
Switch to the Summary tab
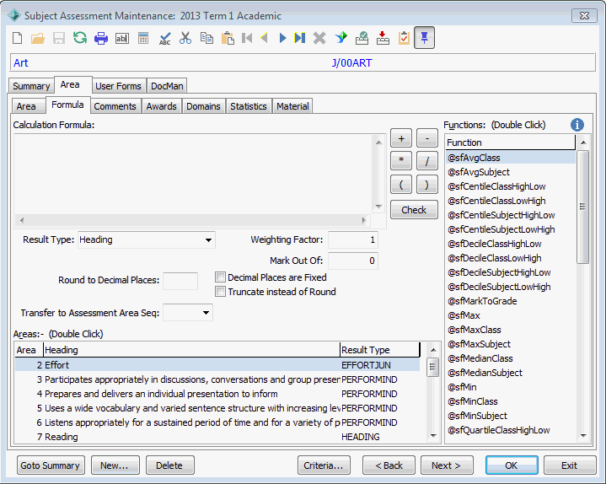(x=31, y=86)
